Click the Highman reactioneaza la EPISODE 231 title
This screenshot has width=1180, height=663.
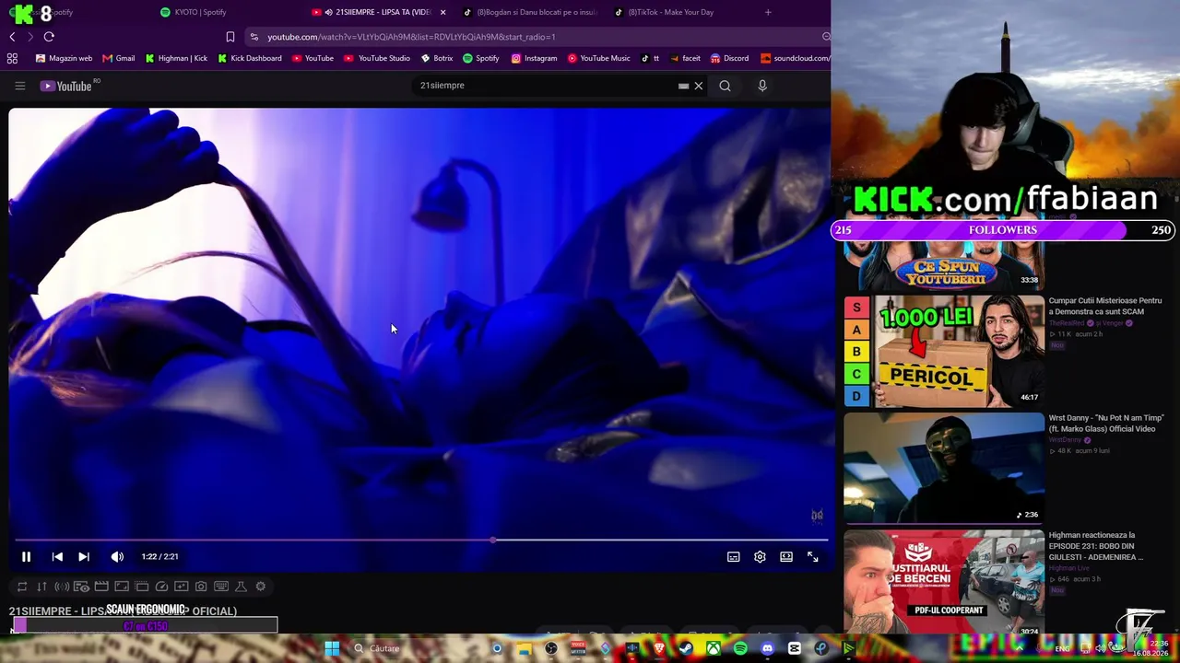coord(1097,546)
